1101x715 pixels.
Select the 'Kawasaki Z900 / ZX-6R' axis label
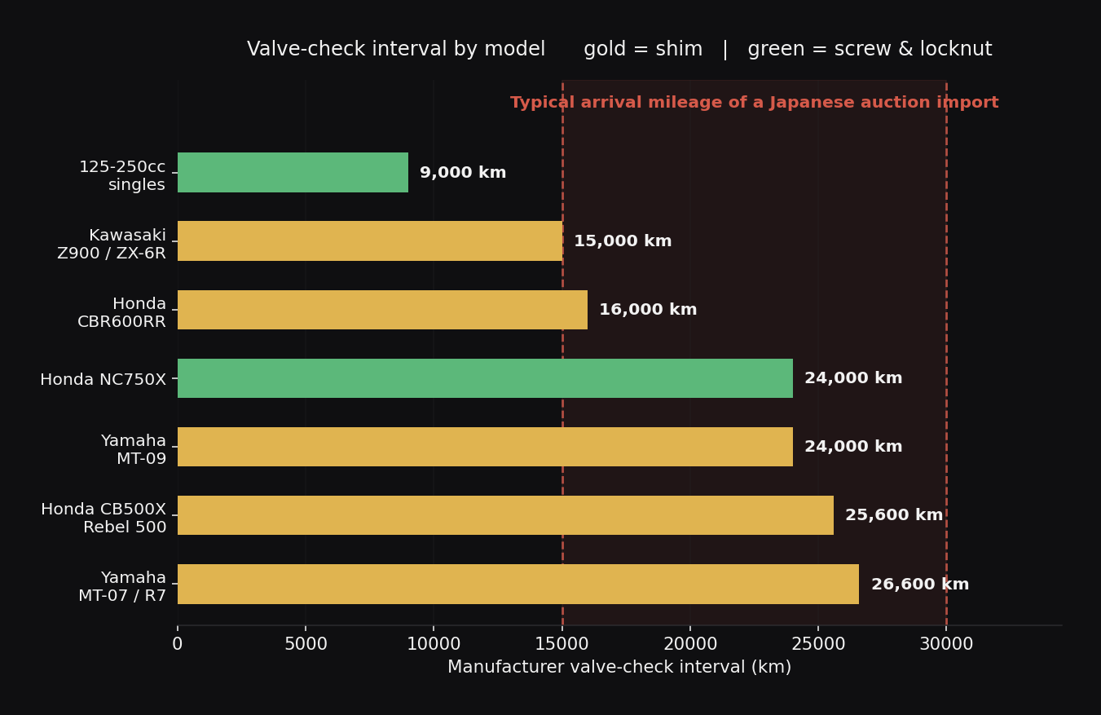coord(112,245)
